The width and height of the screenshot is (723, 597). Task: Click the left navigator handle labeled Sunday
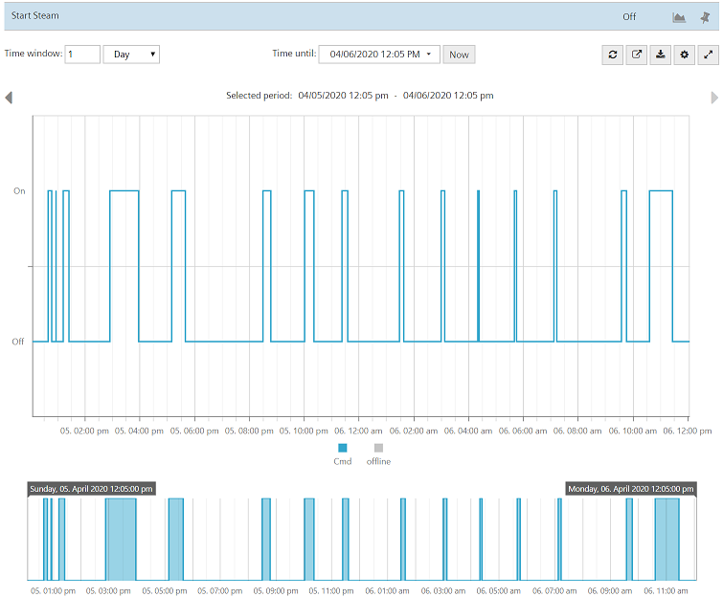(92, 488)
